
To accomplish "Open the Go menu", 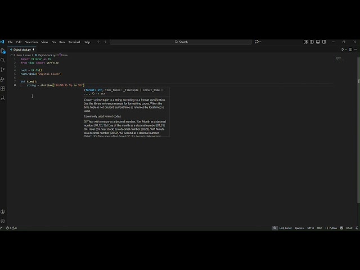I will pos(53,42).
